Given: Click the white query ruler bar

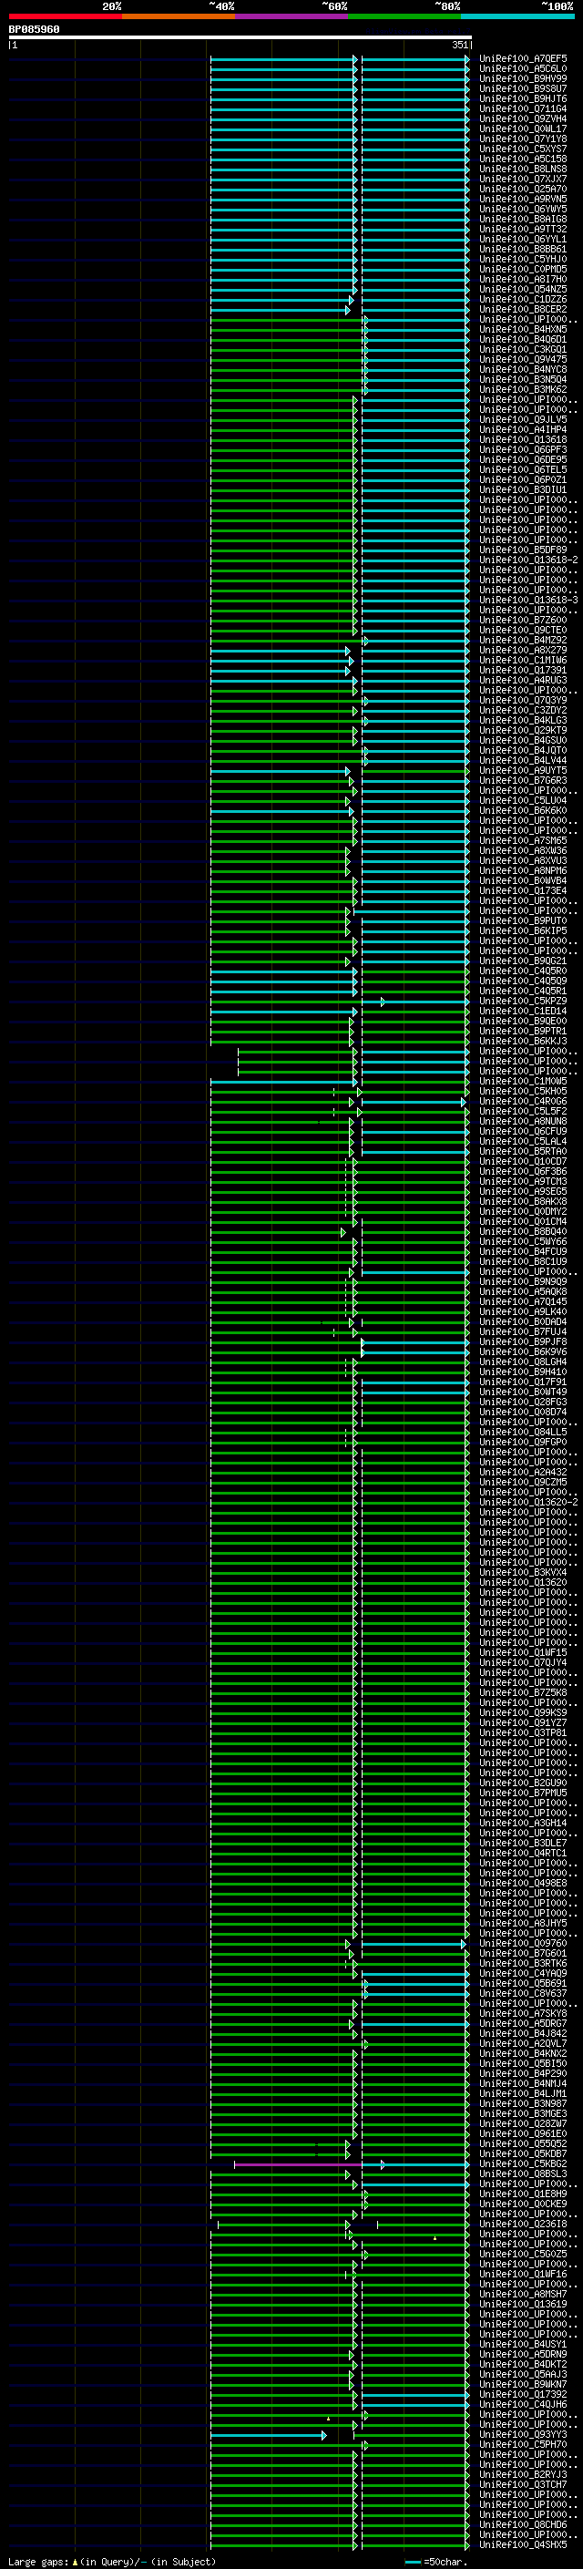Looking at the screenshot, I should (240, 38).
